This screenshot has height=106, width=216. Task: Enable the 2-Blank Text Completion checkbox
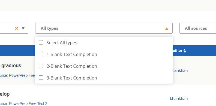click(x=41, y=66)
